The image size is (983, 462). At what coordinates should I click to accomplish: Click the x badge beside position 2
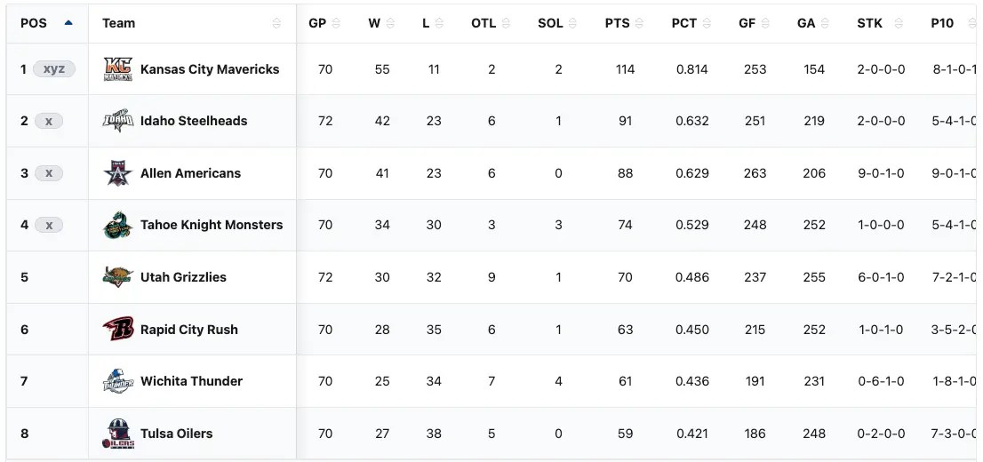(49, 121)
